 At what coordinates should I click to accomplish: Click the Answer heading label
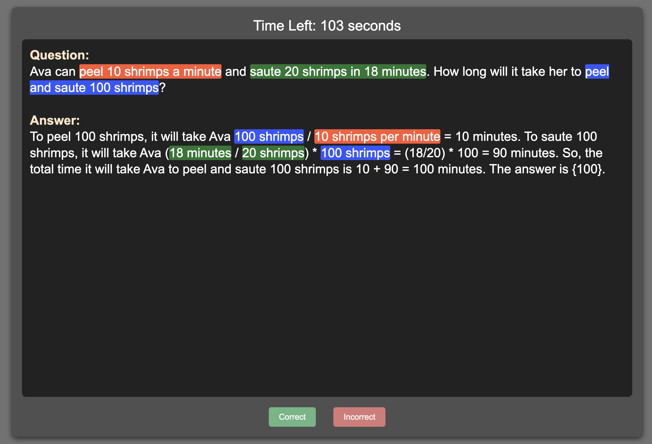click(55, 120)
